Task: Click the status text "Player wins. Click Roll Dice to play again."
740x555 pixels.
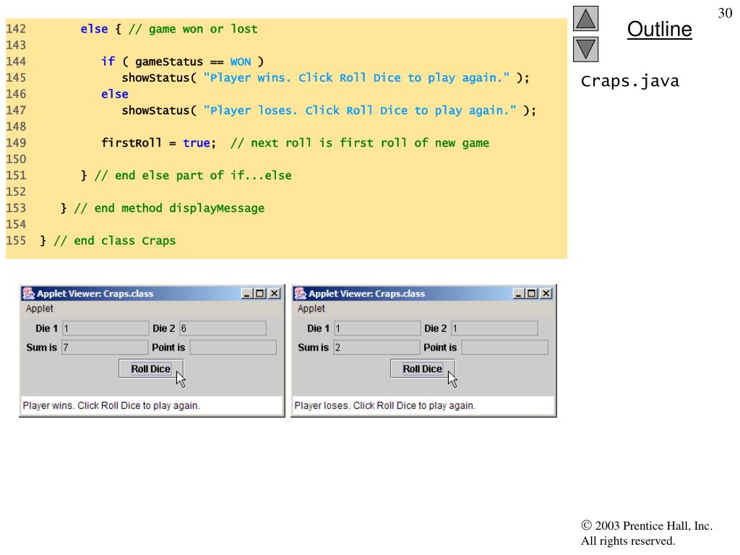Action: [111, 405]
